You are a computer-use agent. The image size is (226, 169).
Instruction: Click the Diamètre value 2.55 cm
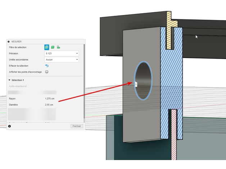49,105
